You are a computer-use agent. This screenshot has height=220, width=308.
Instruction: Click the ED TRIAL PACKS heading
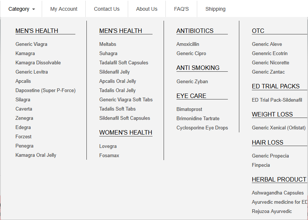tap(276, 86)
